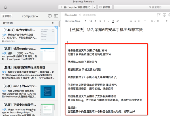Click 点击添加标签 to add tag
Screen dimensions: 170x116
90,15
